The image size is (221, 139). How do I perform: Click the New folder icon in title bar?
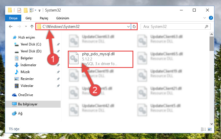click(26, 10)
